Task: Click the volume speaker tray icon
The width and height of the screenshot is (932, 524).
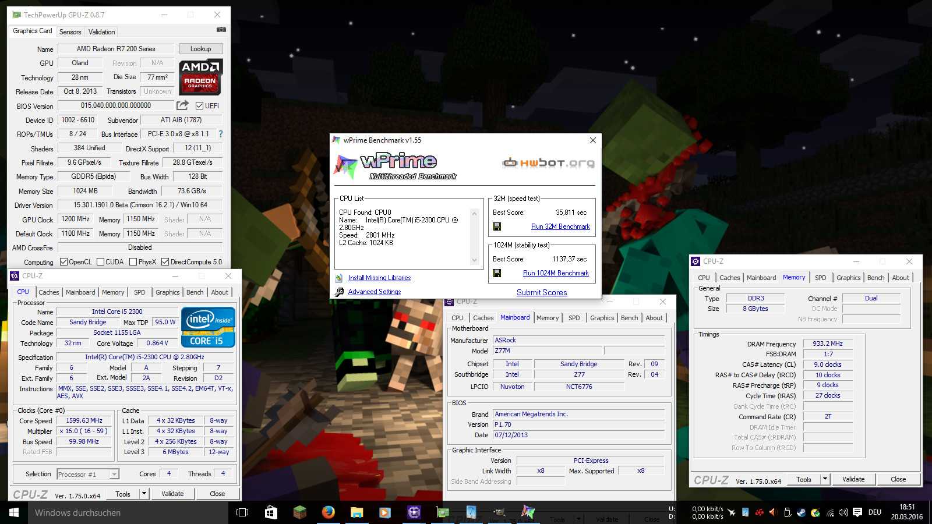Action: pos(843,512)
